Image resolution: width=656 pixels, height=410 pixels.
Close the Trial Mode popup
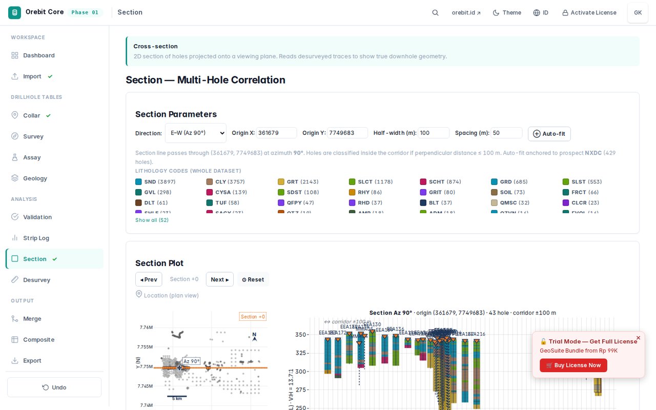pos(638,338)
